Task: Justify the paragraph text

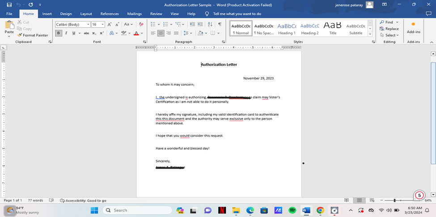Action: [x=176, y=33]
